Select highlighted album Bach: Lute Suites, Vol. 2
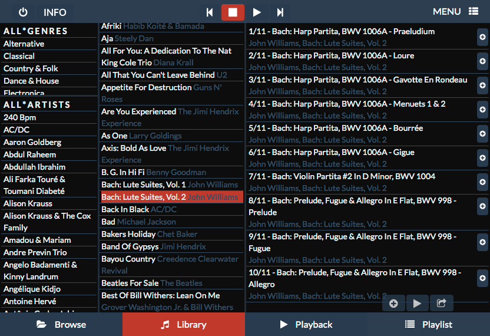The image size is (490, 336). click(x=171, y=197)
